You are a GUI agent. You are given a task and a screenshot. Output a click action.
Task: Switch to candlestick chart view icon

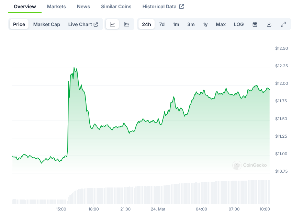click(126, 24)
